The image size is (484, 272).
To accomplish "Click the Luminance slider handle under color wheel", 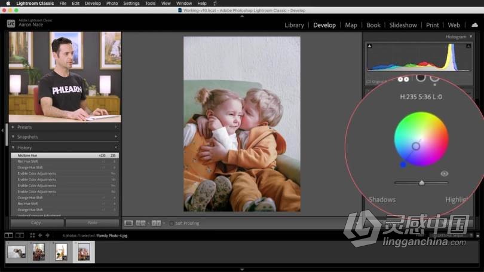I will pos(422,183).
